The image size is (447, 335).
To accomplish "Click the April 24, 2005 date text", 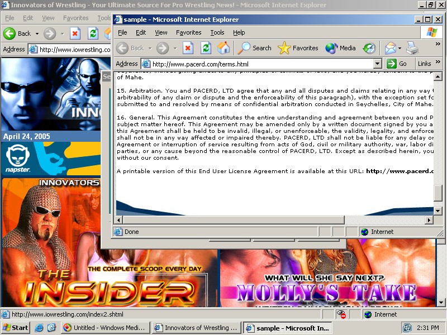I will point(26,136).
